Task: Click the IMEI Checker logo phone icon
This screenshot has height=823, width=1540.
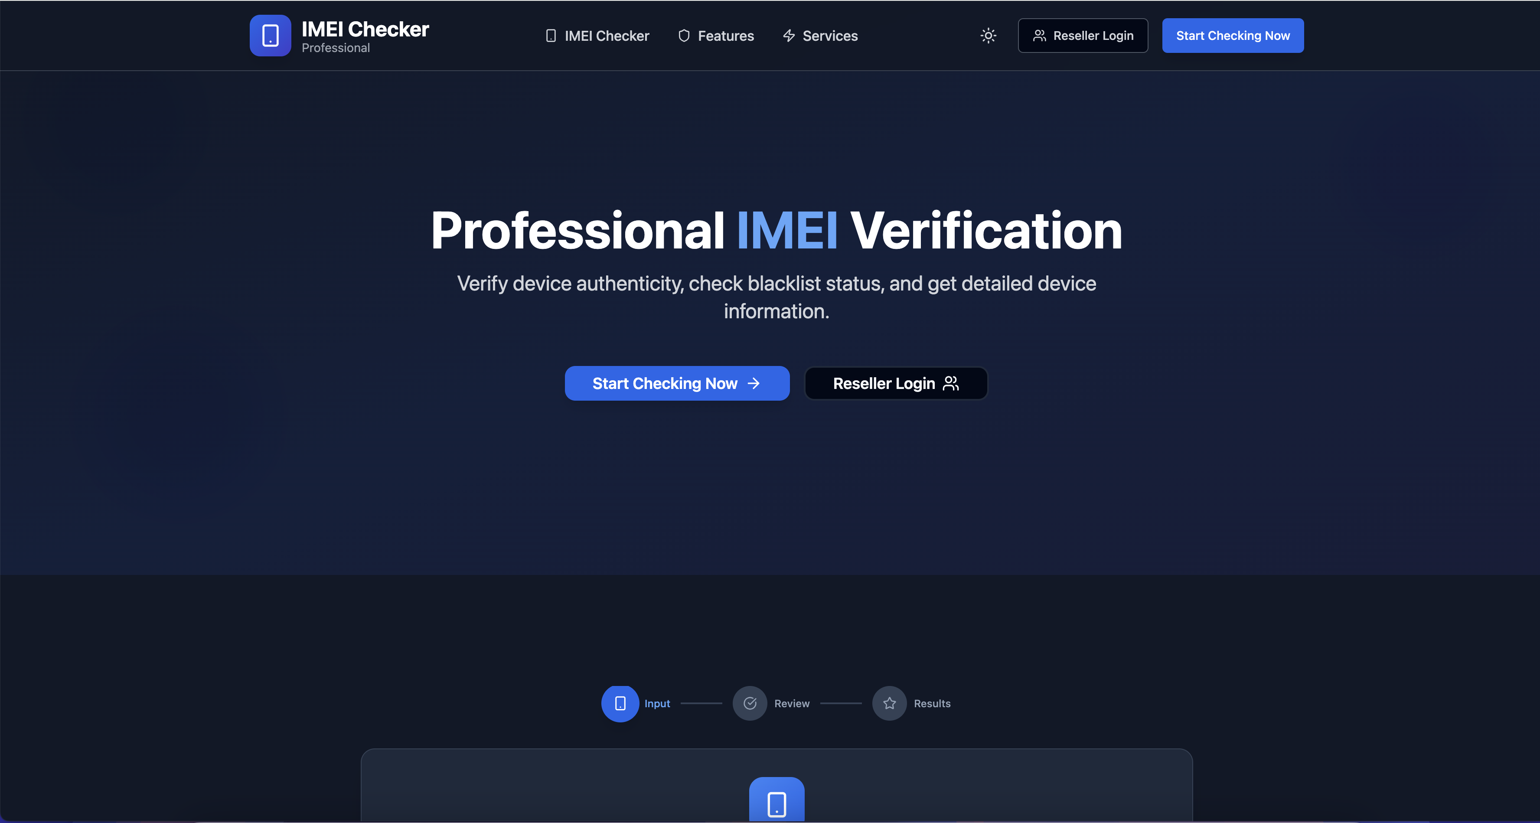Action: (x=270, y=35)
